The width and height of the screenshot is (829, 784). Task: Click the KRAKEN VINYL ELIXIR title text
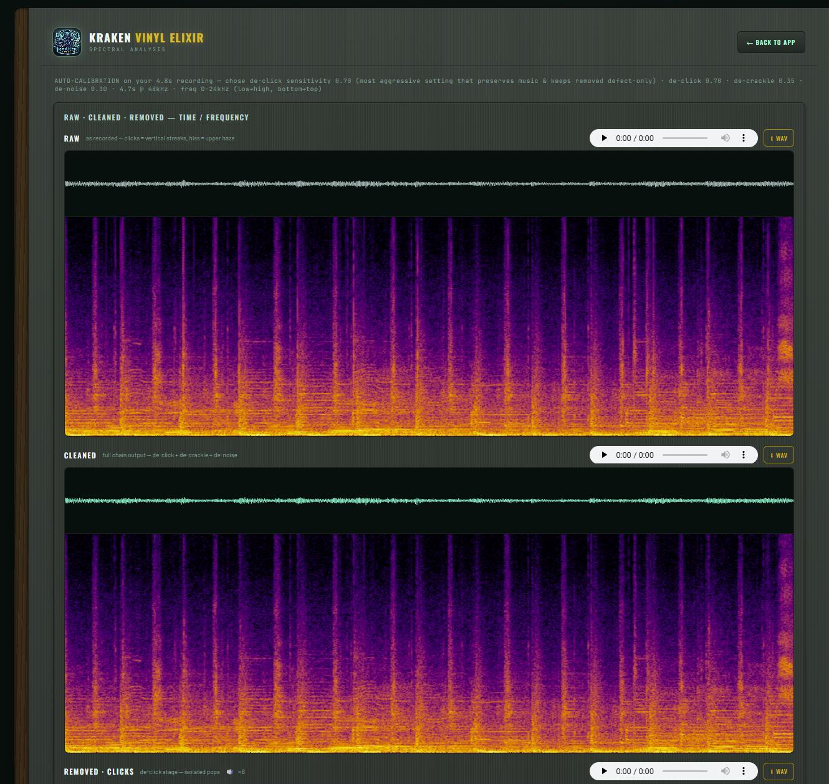coord(146,38)
